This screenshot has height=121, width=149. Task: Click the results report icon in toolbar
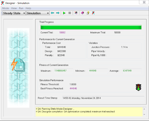(76, 13)
